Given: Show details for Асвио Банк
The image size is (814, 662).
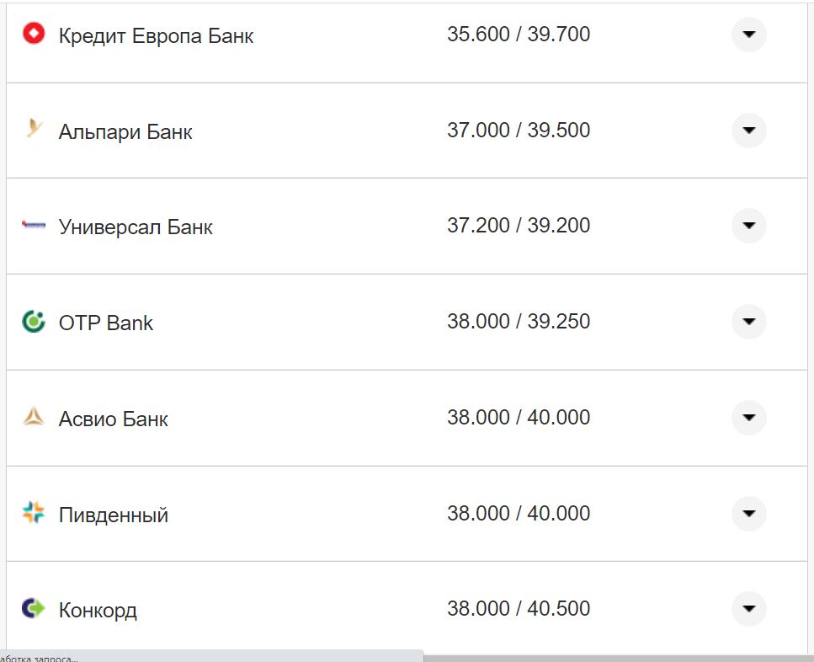Looking at the screenshot, I should click(x=748, y=418).
